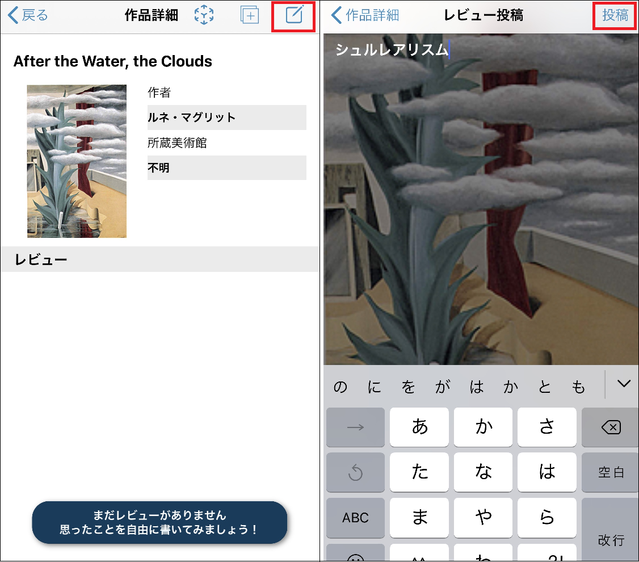The width and height of the screenshot is (639, 562).
Task: Go back with the 戻る button
Action: pos(28,15)
